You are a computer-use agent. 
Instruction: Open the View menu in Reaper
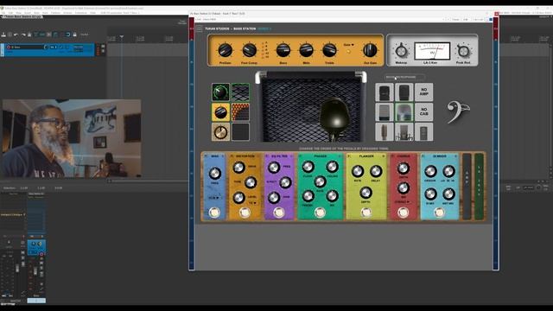pyautogui.click(x=18, y=13)
